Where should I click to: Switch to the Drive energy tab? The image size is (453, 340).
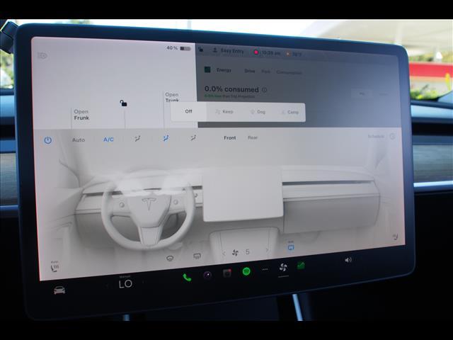(x=250, y=71)
